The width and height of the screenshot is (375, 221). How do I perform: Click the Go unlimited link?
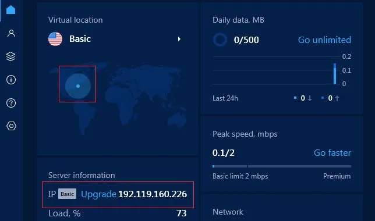324,40
